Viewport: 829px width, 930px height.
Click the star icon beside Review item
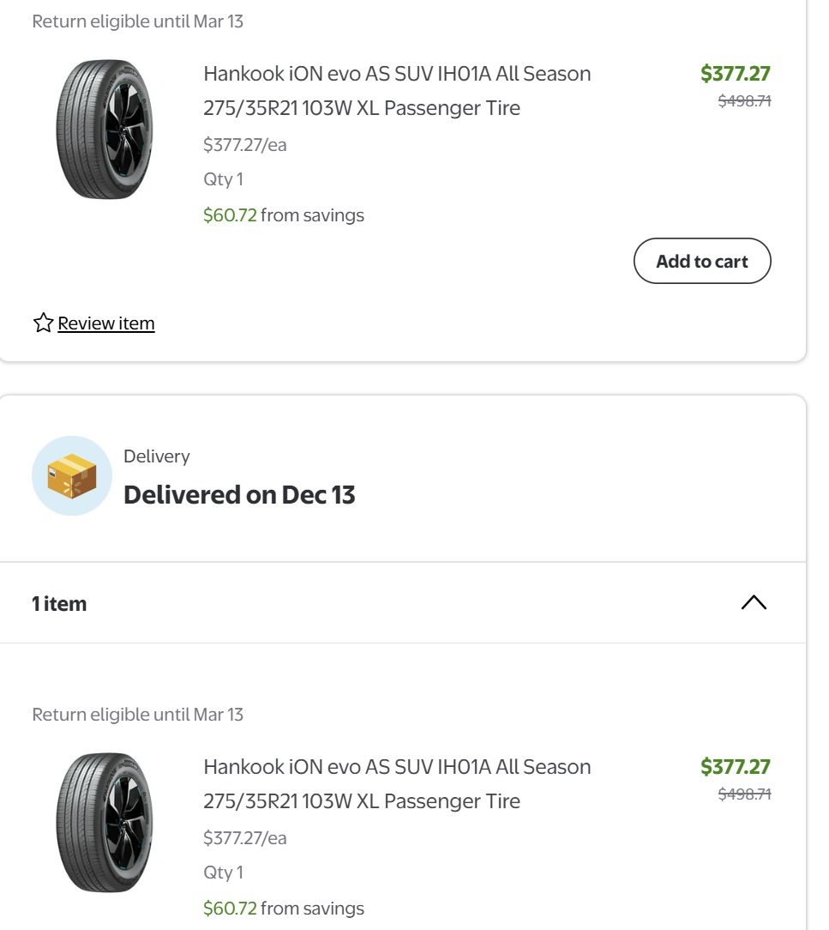coord(43,323)
